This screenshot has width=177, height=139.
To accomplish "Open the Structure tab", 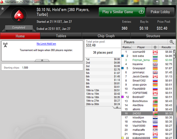I will [153, 36].
